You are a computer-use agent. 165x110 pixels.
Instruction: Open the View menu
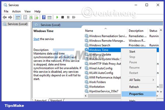(27, 11)
